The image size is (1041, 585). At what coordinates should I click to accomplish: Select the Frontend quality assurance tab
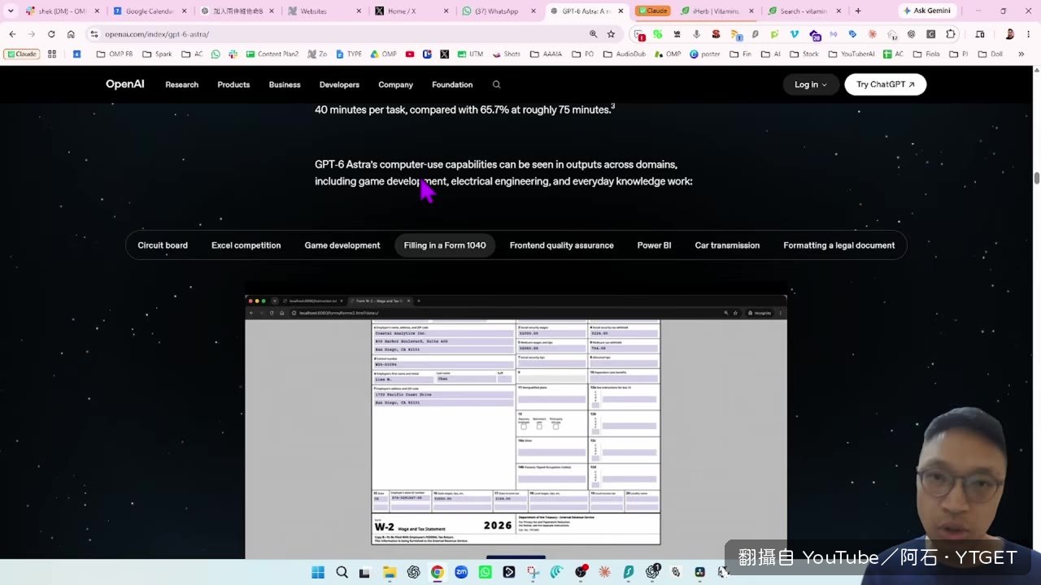[562, 245]
